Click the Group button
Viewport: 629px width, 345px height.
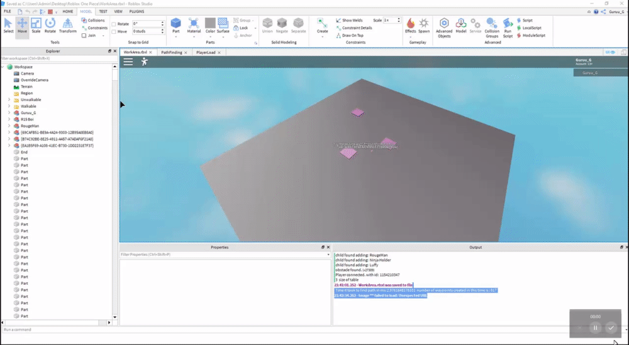coord(243,21)
